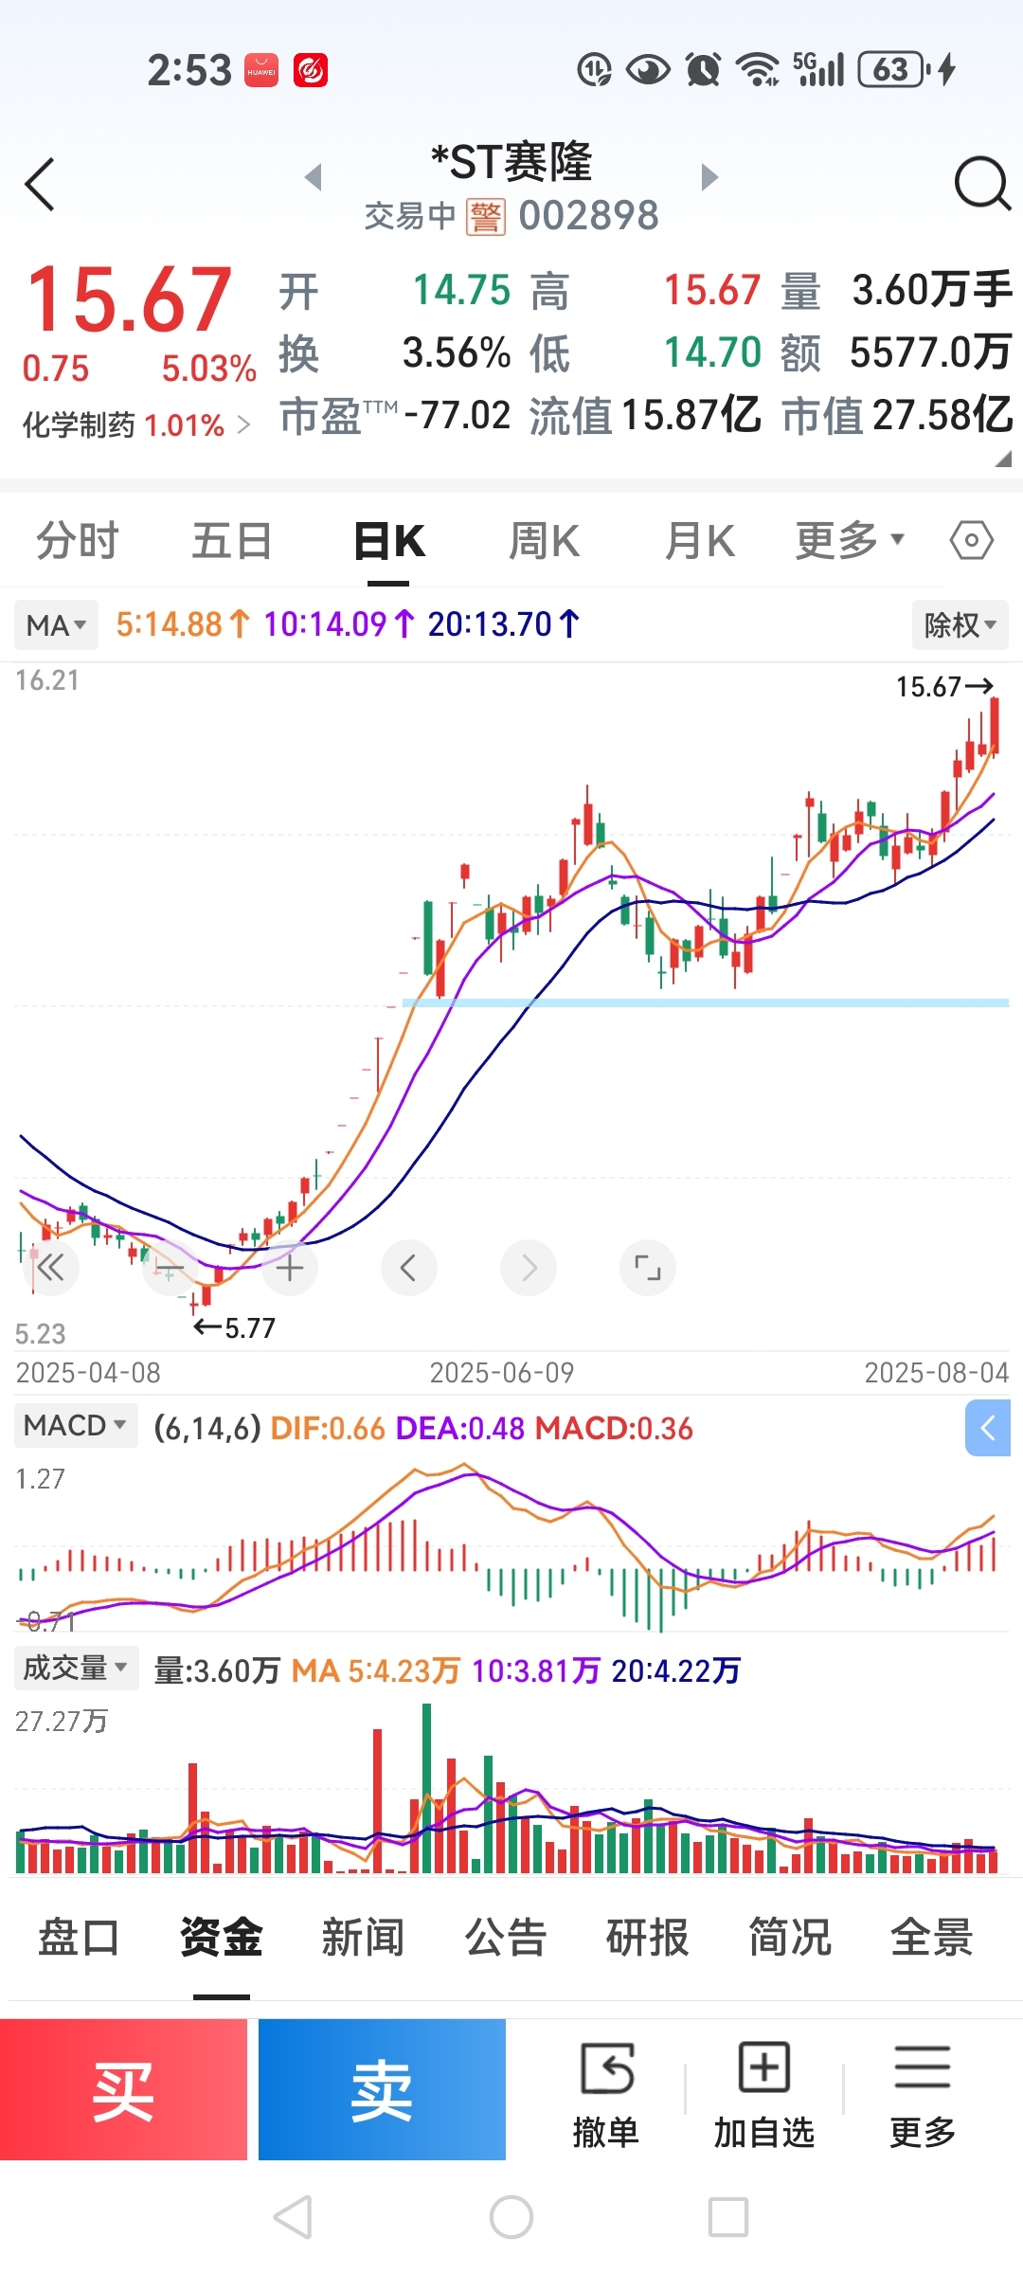Zoom out chart with minus button
Image resolution: width=1023 pixels, height=2274 pixels.
(170, 1267)
